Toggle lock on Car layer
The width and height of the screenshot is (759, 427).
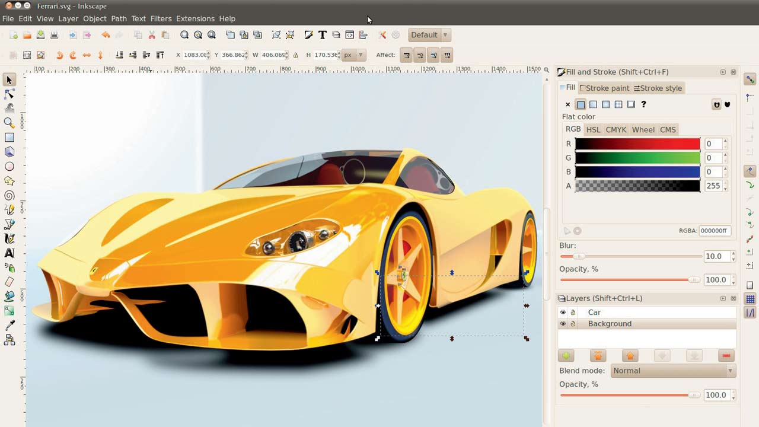tap(573, 313)
